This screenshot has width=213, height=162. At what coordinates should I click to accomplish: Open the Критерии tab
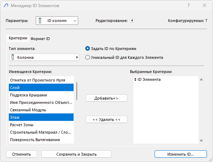click(17, 38)
